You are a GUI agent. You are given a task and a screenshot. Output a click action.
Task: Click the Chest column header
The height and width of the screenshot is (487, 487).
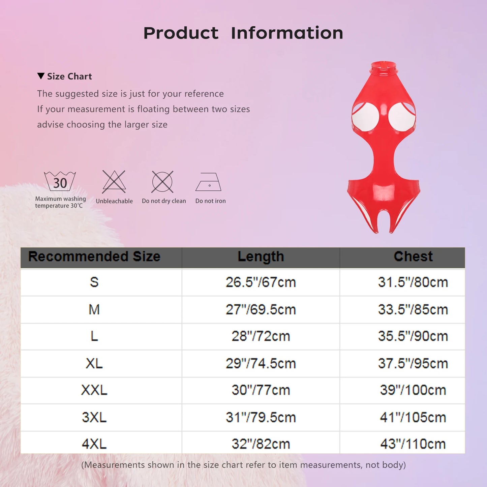413,257
